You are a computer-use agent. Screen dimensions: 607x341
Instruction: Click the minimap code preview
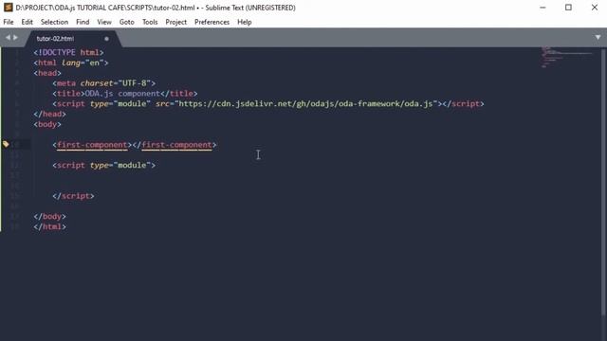pyautogui.click(x=567, y=57)
